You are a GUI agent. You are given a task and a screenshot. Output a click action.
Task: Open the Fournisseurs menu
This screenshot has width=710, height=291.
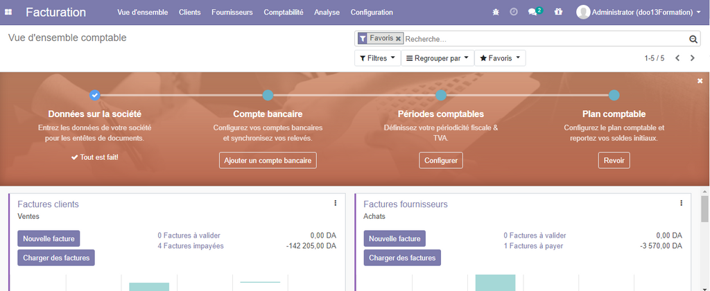(x=232, y=12)
